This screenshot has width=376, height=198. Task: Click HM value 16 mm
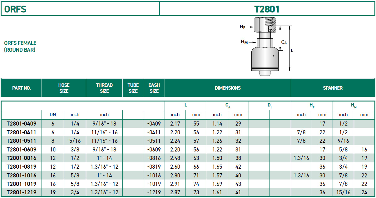[364, 150]
